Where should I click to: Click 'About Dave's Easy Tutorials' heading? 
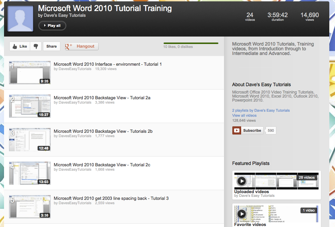262,84
